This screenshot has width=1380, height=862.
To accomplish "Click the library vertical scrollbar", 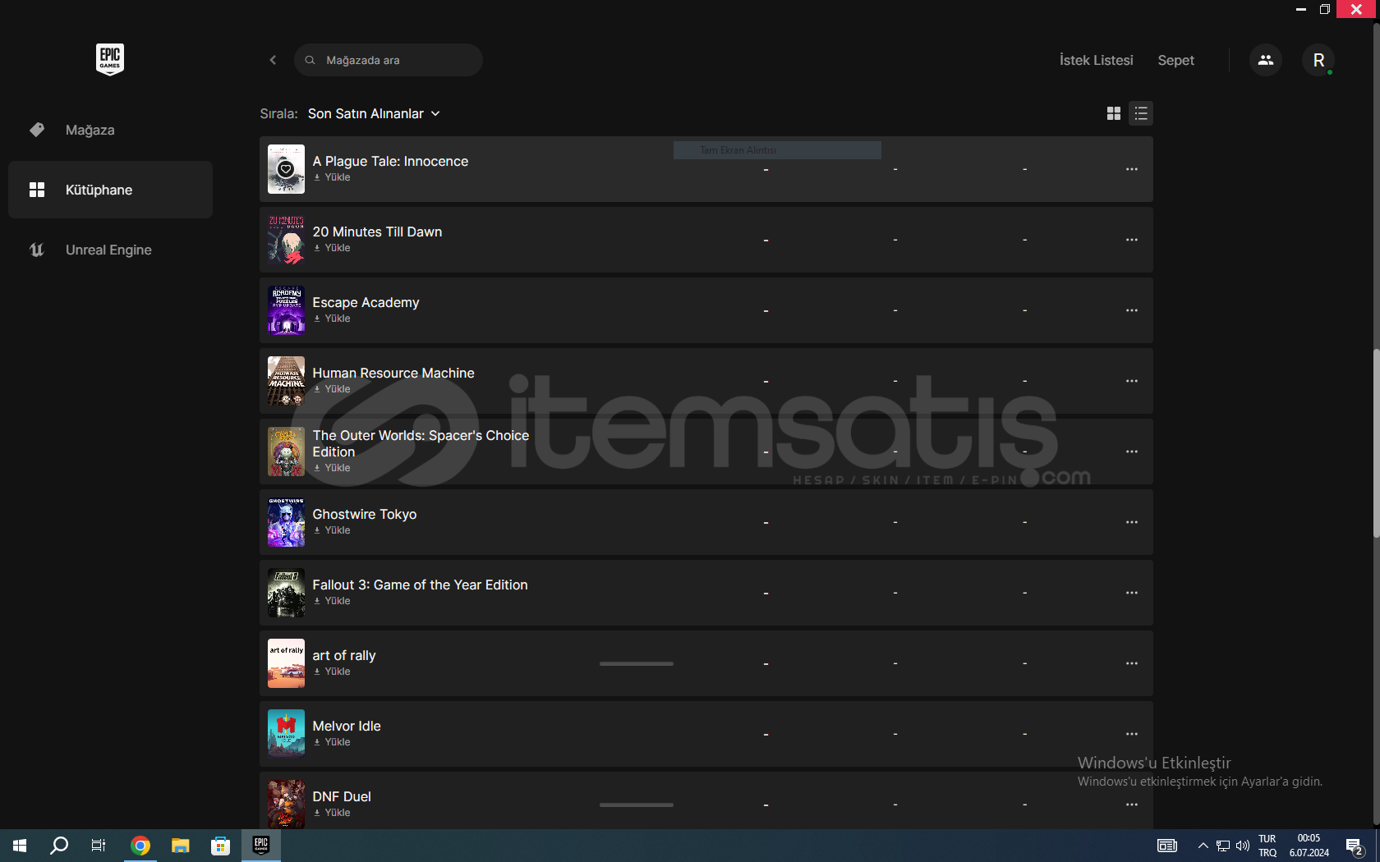I will coord(1376,443).
